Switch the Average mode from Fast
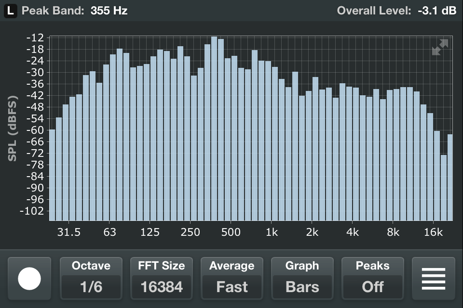463x308 pixels. click(x=231, y=280)
